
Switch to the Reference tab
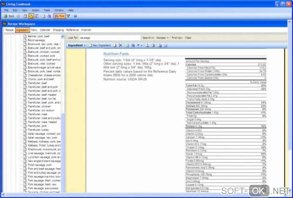coord(72,30)
